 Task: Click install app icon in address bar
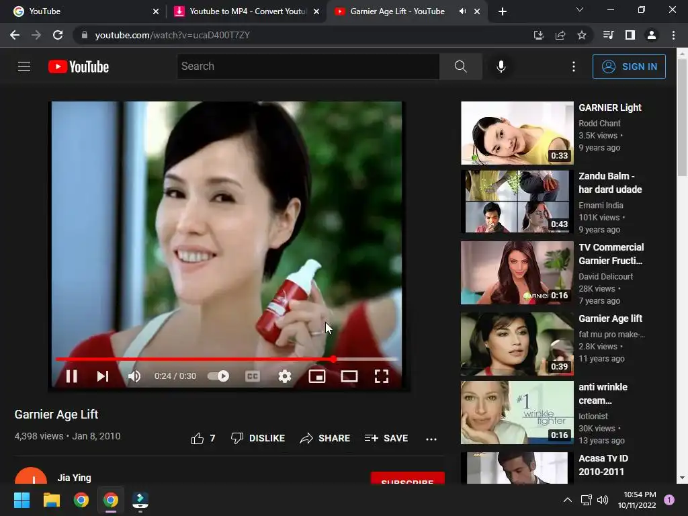coord(538,35)
